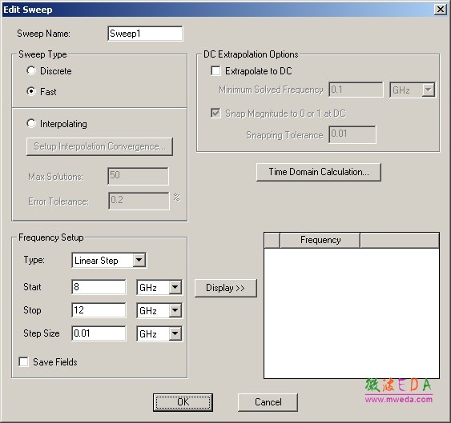Expand the Stop frequency GHz unit dropdown
Image resolution: width=451 pixels, height=423 pixels.
tap(159, 310)
